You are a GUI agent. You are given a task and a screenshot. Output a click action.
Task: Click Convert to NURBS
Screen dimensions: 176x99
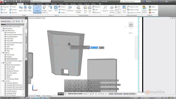78,9
